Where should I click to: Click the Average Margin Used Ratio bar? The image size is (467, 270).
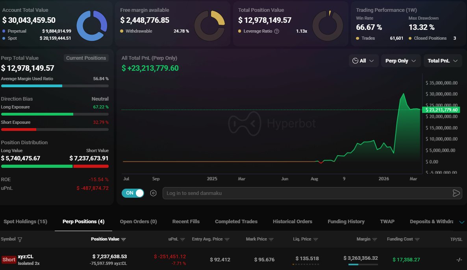[55, 86]
